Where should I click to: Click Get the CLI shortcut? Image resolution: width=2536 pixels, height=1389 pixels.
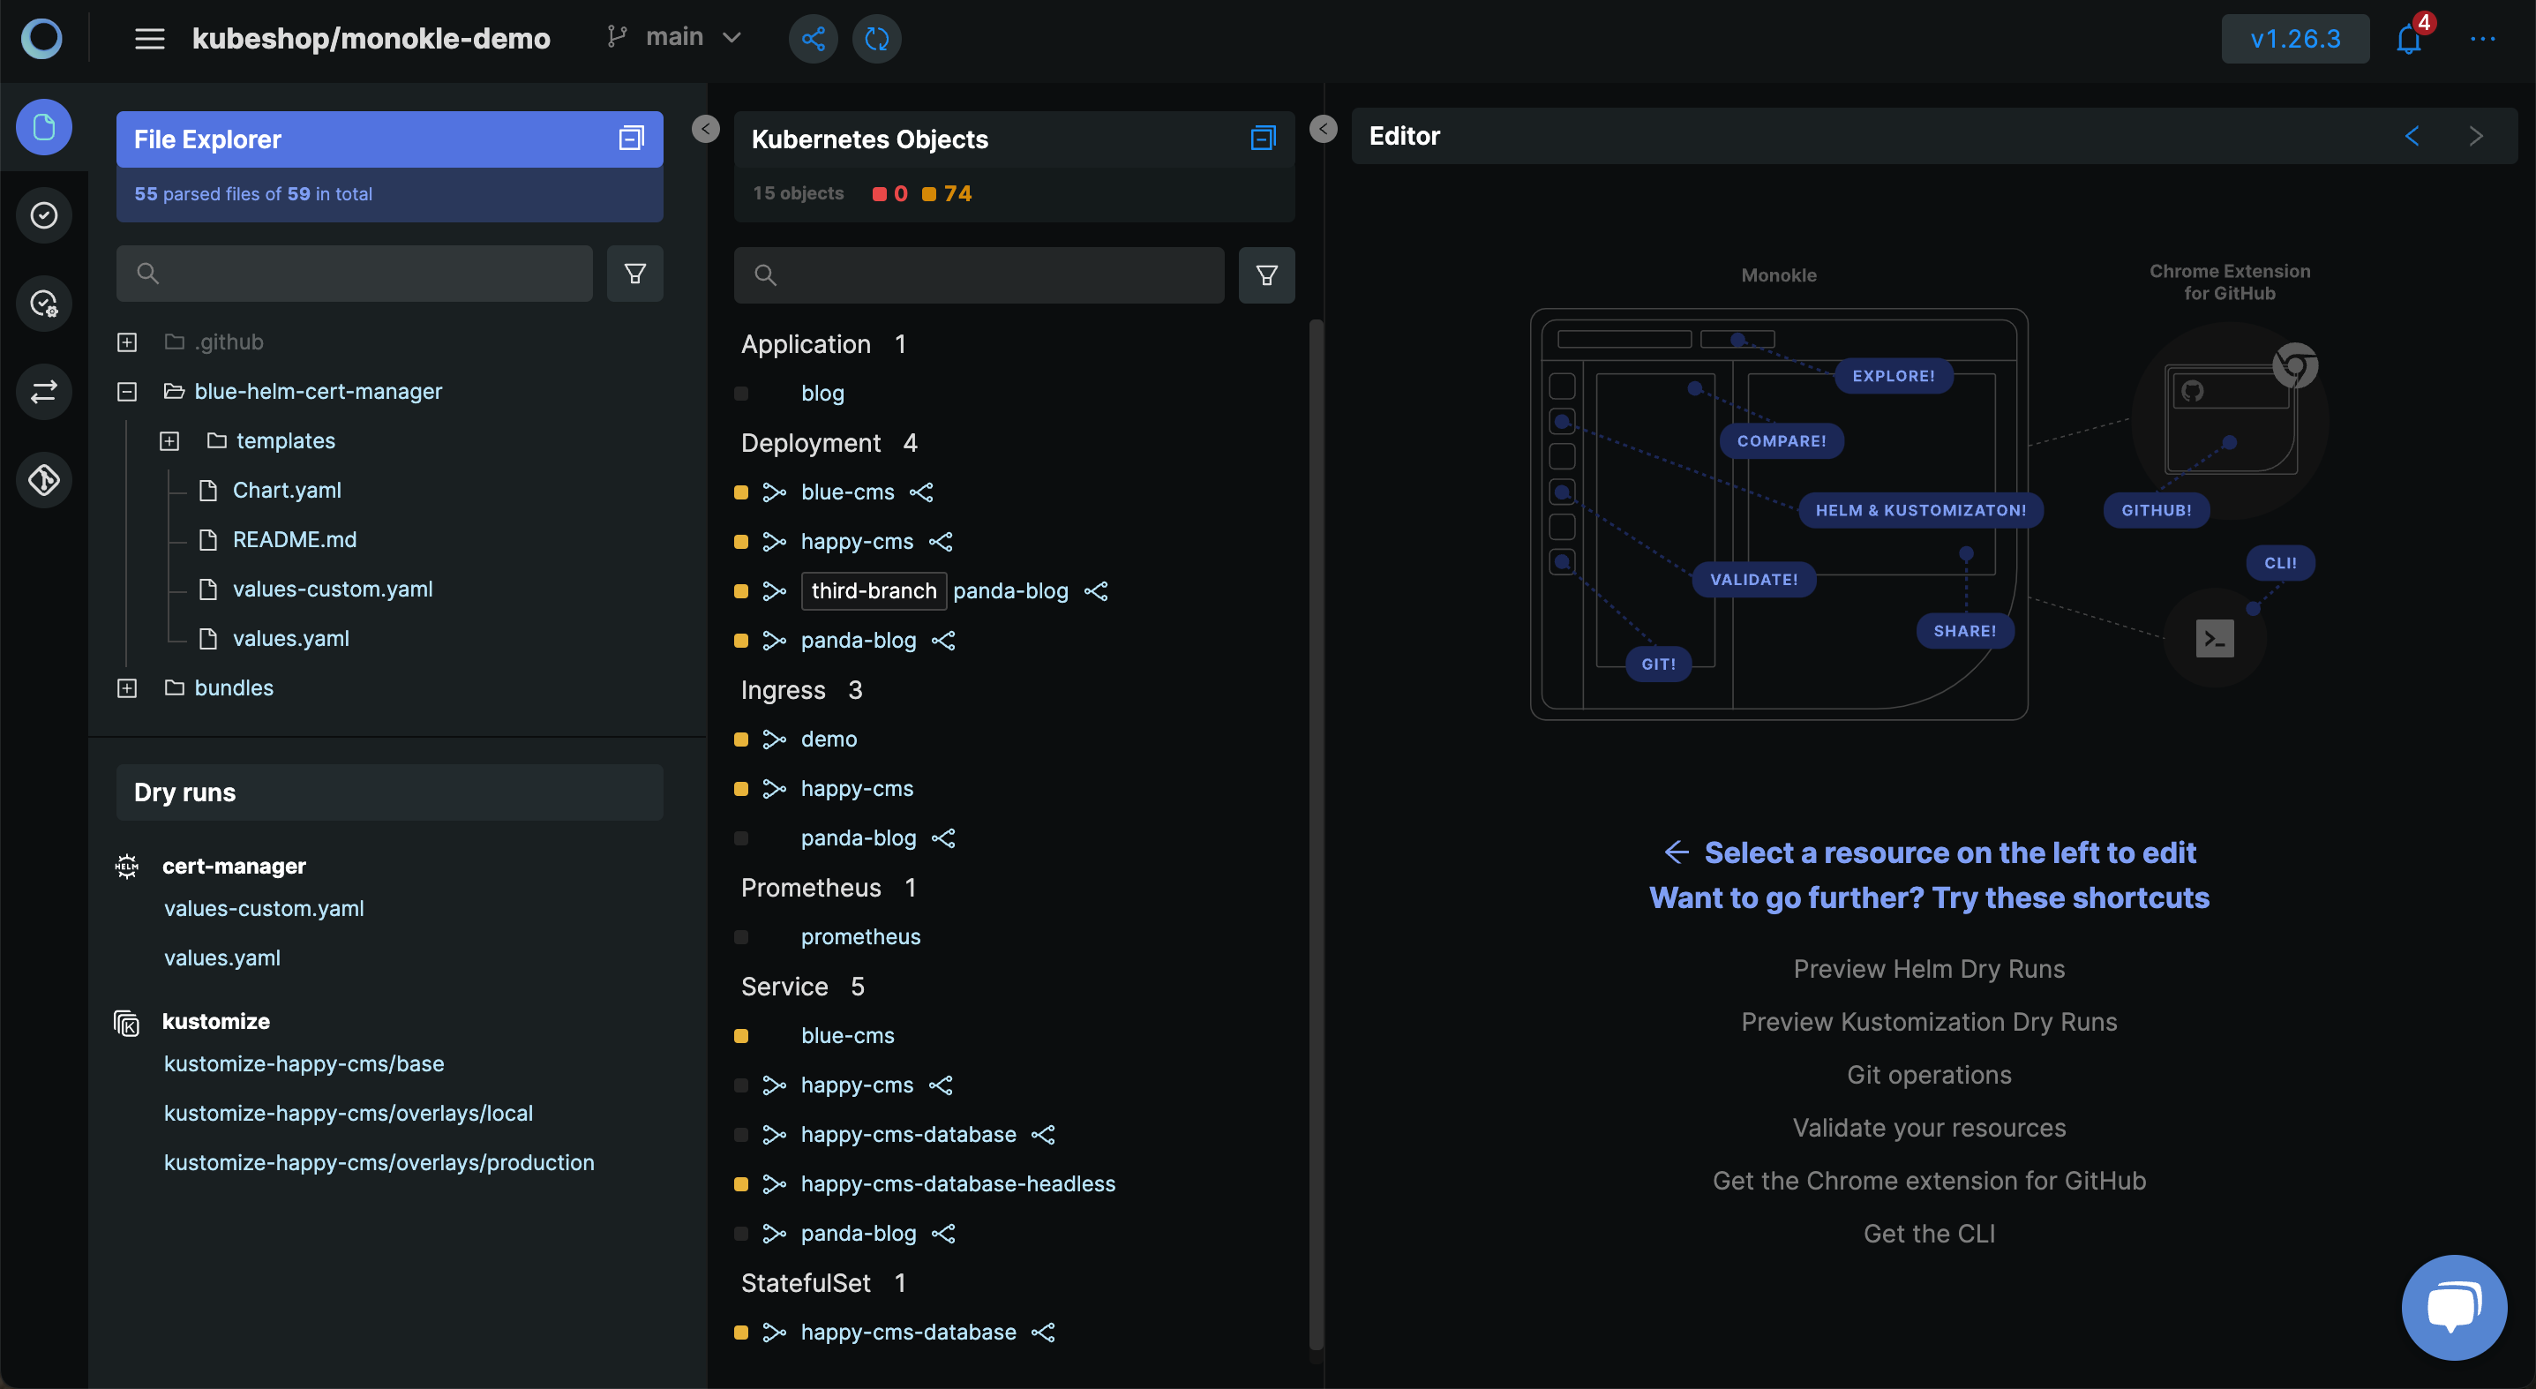[x=1929, y=1234]
